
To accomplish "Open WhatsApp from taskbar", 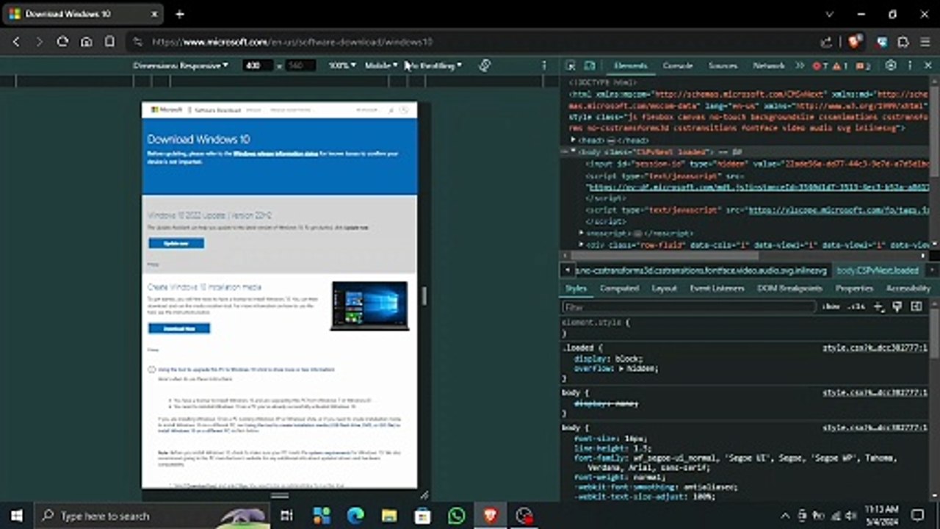I will [456, 516].
